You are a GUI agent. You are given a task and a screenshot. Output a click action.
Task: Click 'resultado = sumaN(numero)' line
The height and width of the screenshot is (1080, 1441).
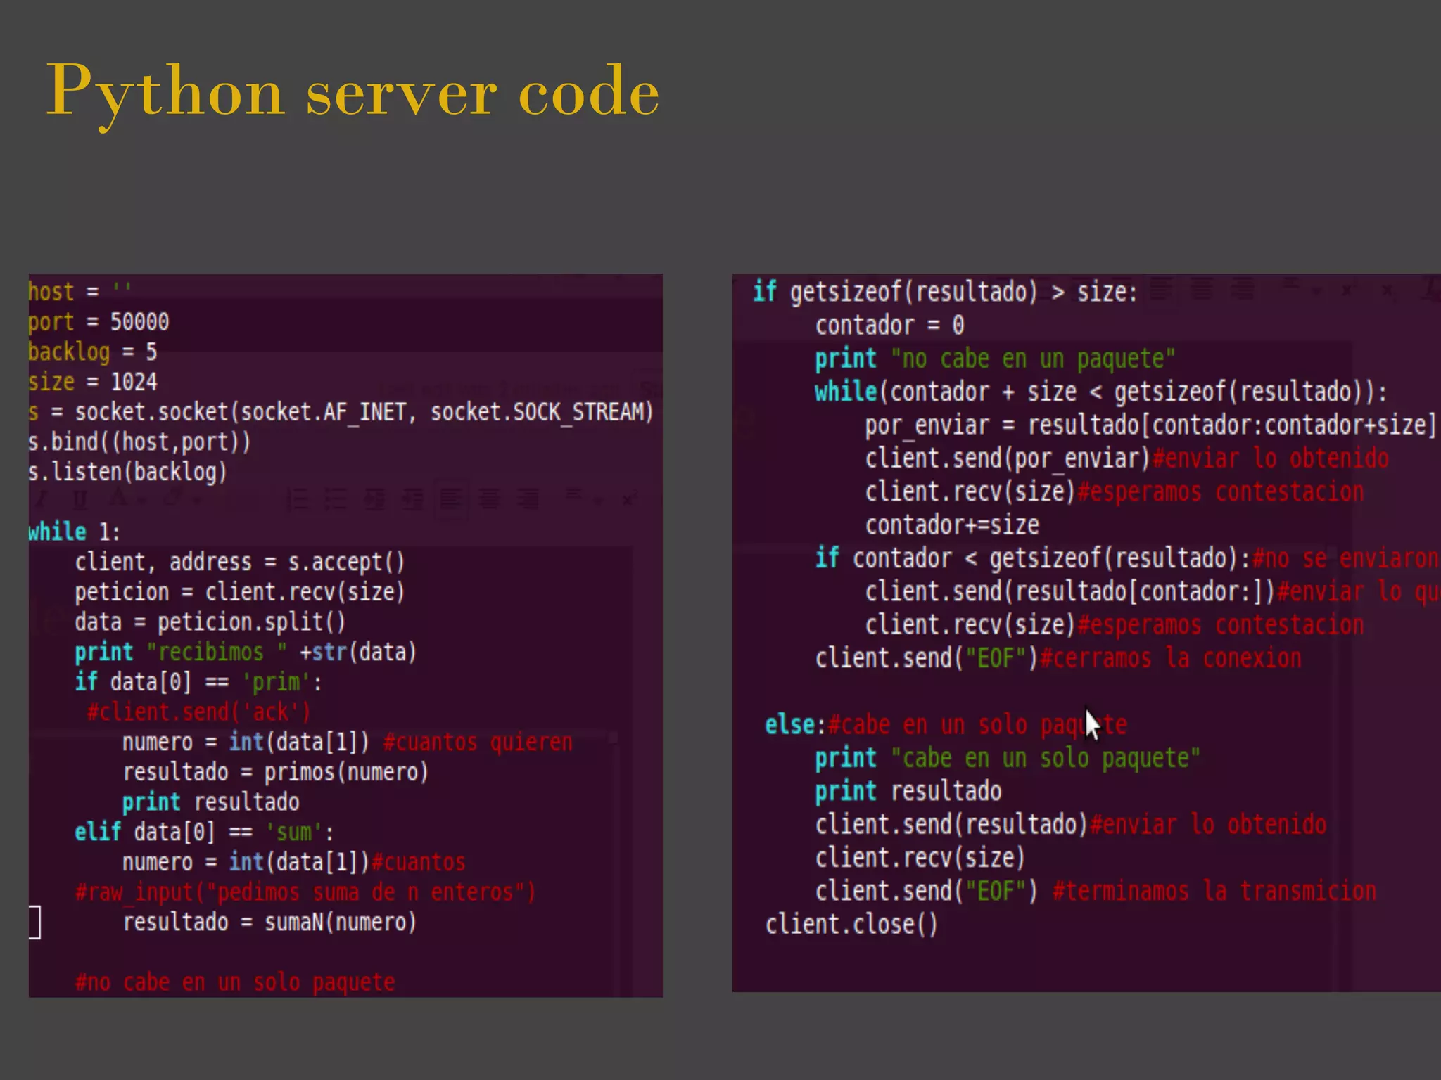(269, 922)
